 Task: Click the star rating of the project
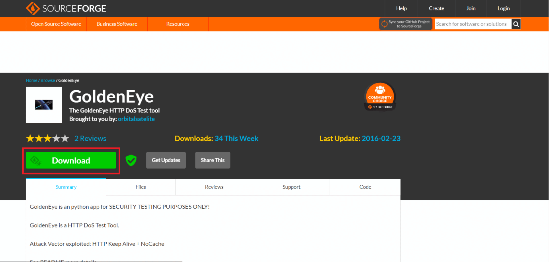pyautogui.click(x=47, y=138)
